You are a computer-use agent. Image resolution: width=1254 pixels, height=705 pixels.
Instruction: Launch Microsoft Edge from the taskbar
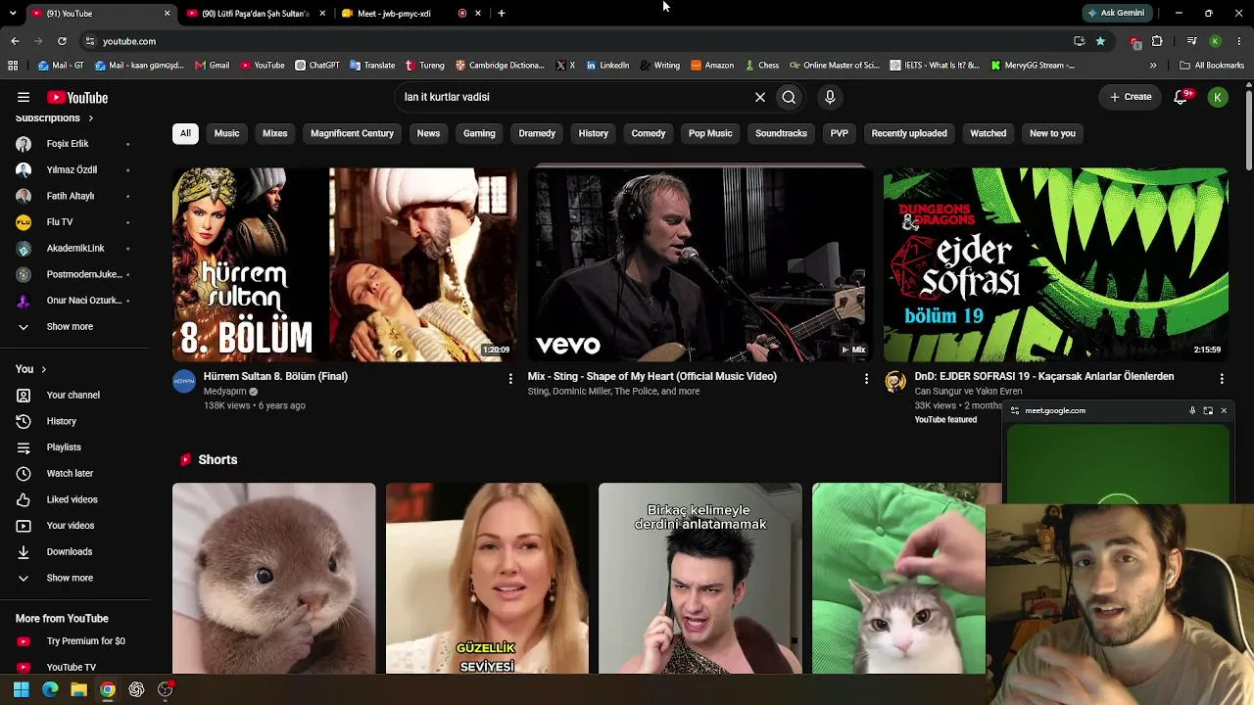point(50,689)
